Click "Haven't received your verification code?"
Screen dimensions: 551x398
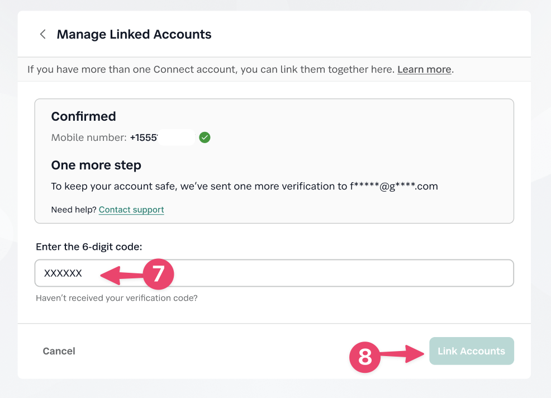coord(116,298)
